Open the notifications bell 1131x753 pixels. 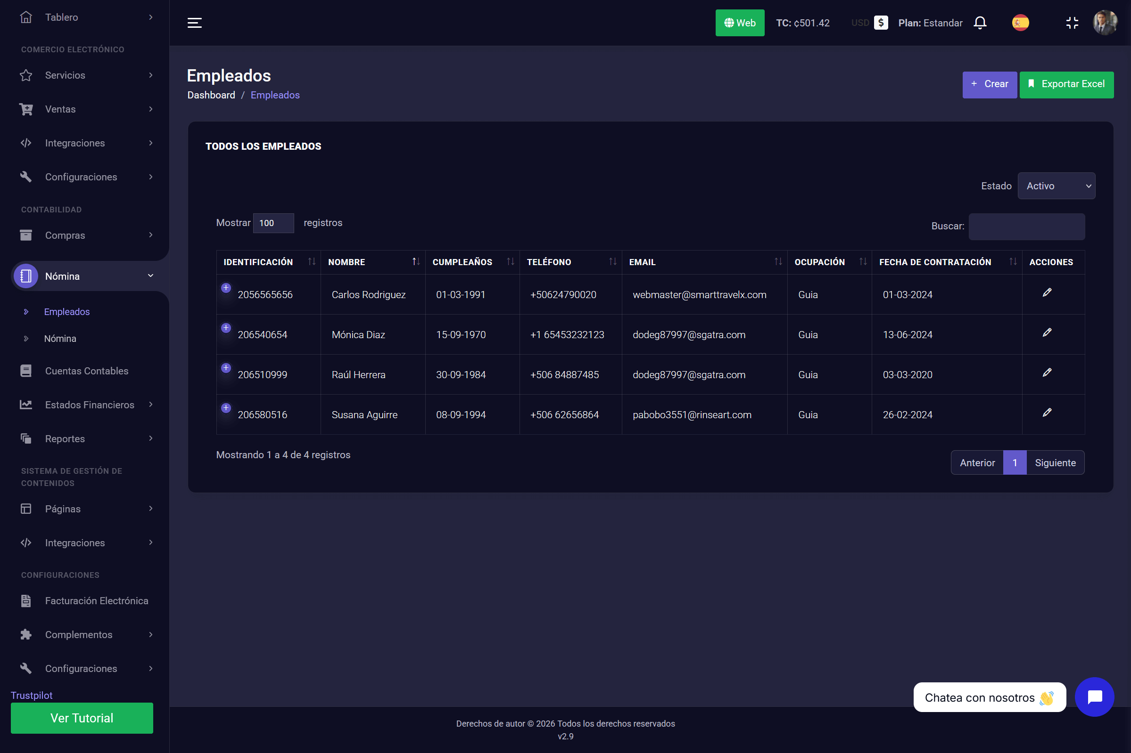tap(980, 23)
